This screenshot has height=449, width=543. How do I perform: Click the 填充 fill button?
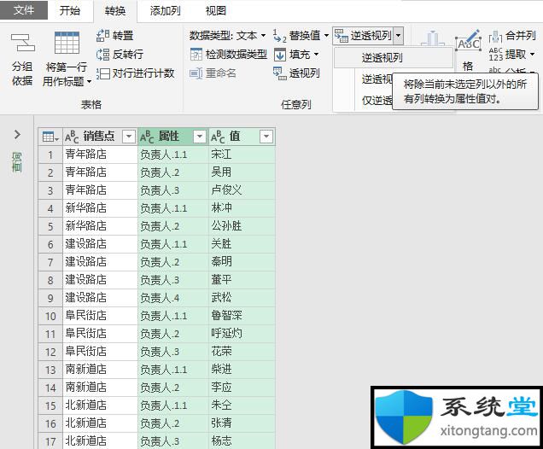tap(292, 55)
